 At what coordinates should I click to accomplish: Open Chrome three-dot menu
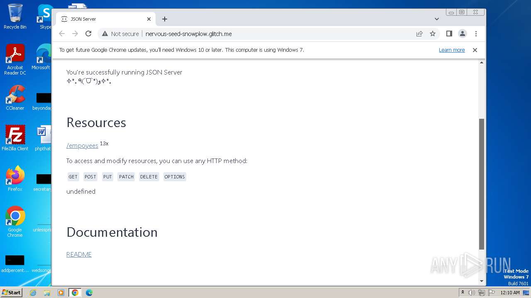[x=476, y=34]
